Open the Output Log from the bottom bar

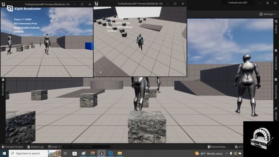35,147
